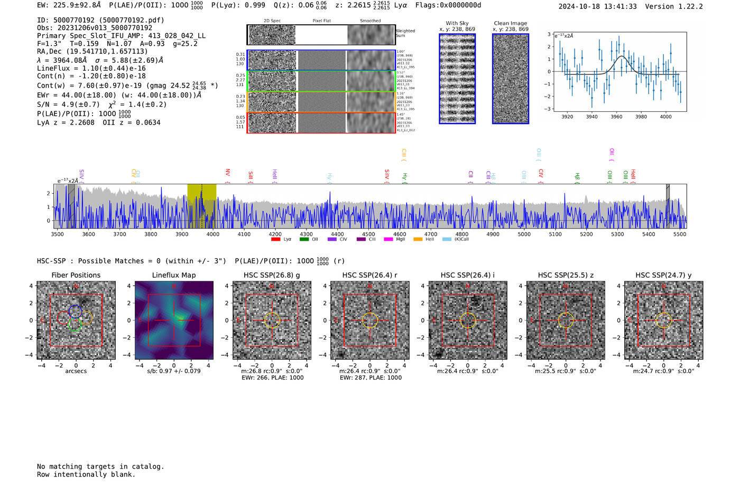Click the 'ID: 5000770192' line
This screenshot has height=503, width=740.
click(100, 20)
